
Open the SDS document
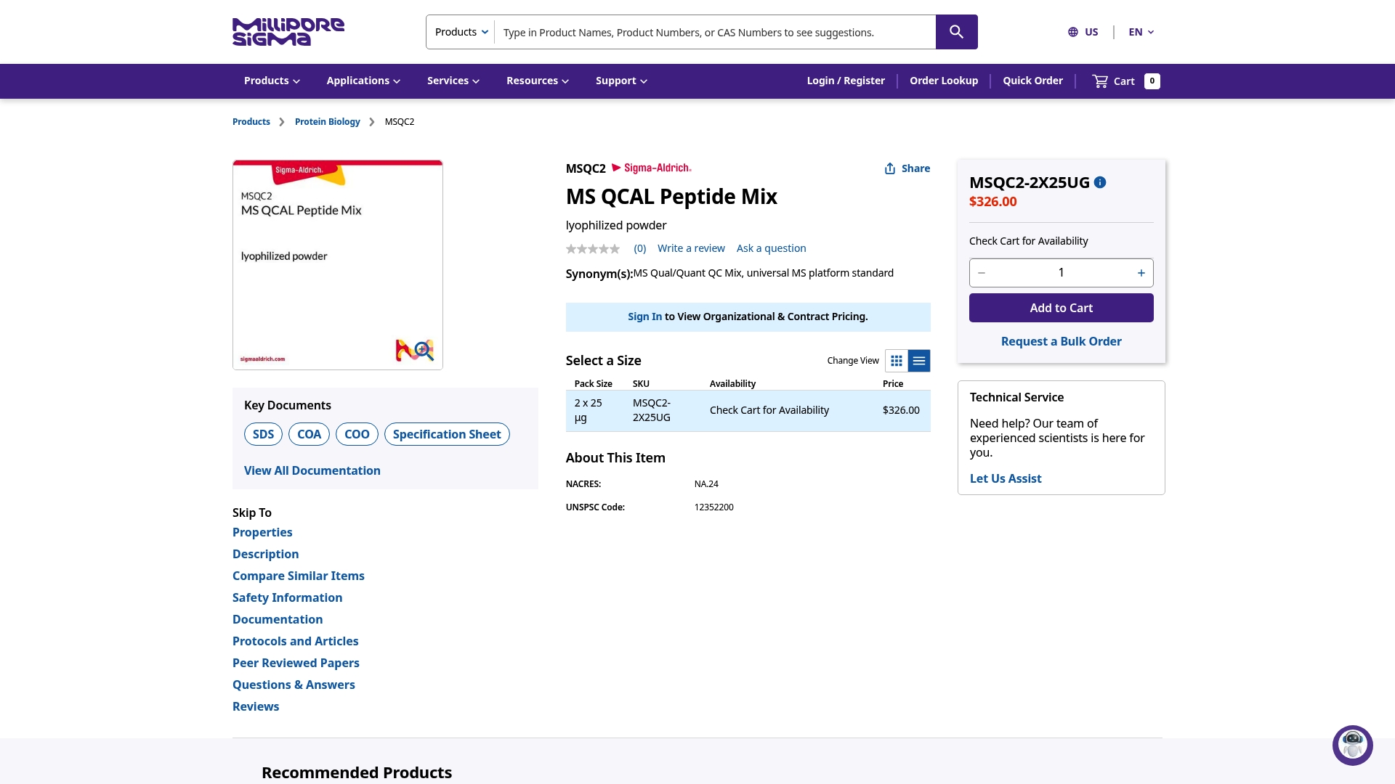click(x=263, y=434)
